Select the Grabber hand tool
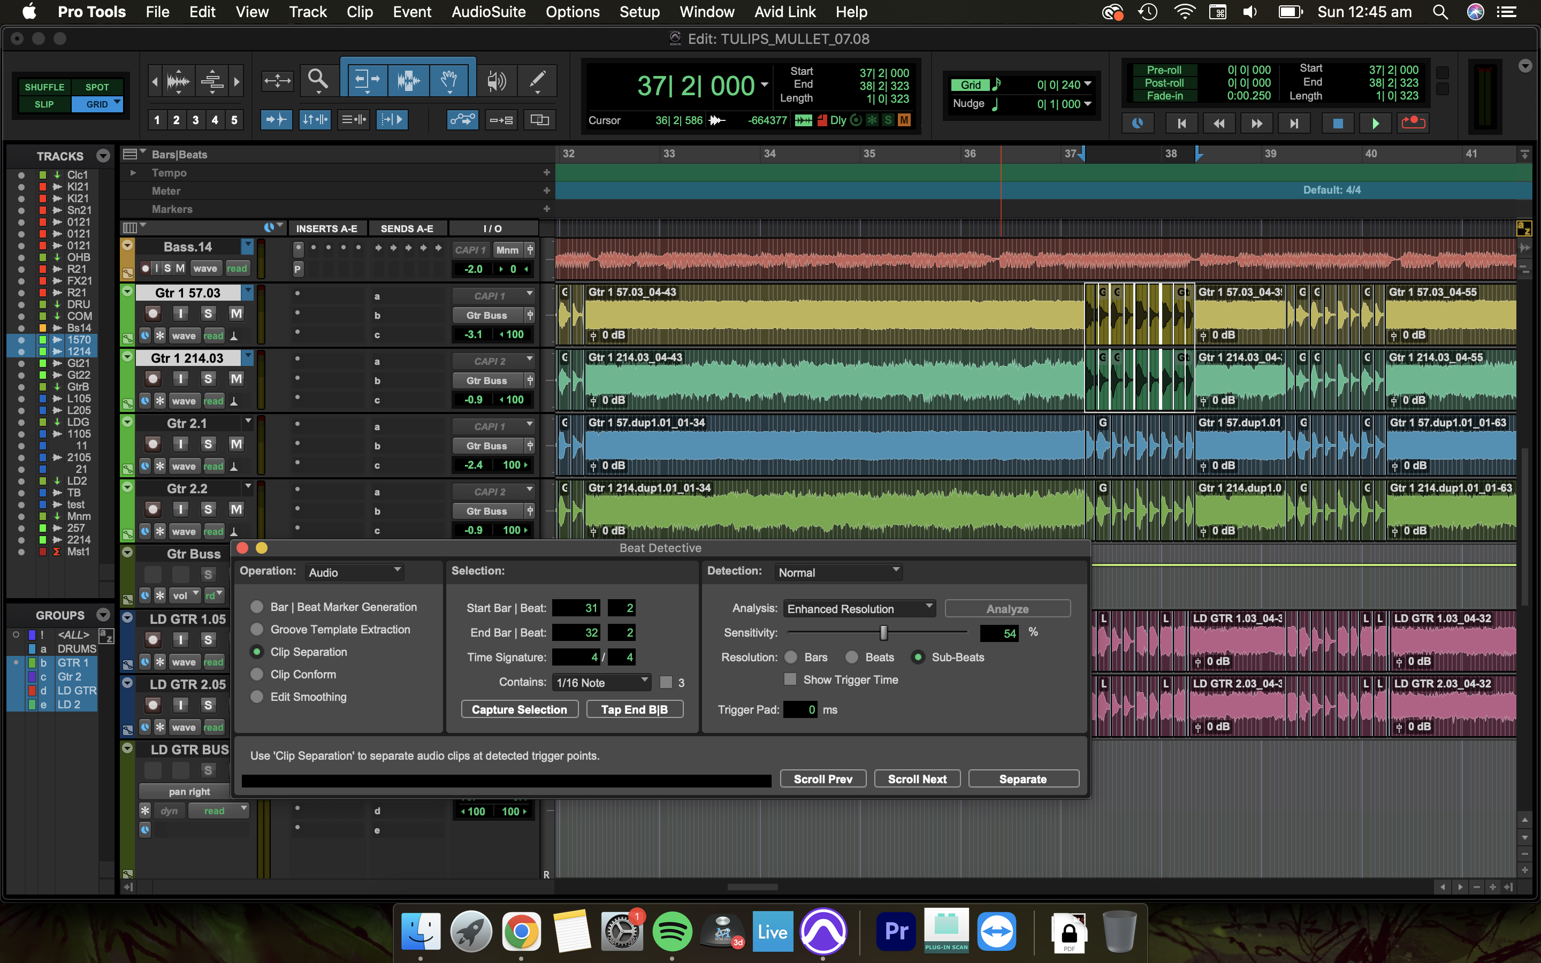The image size is (1541, 963). point(449,80)
